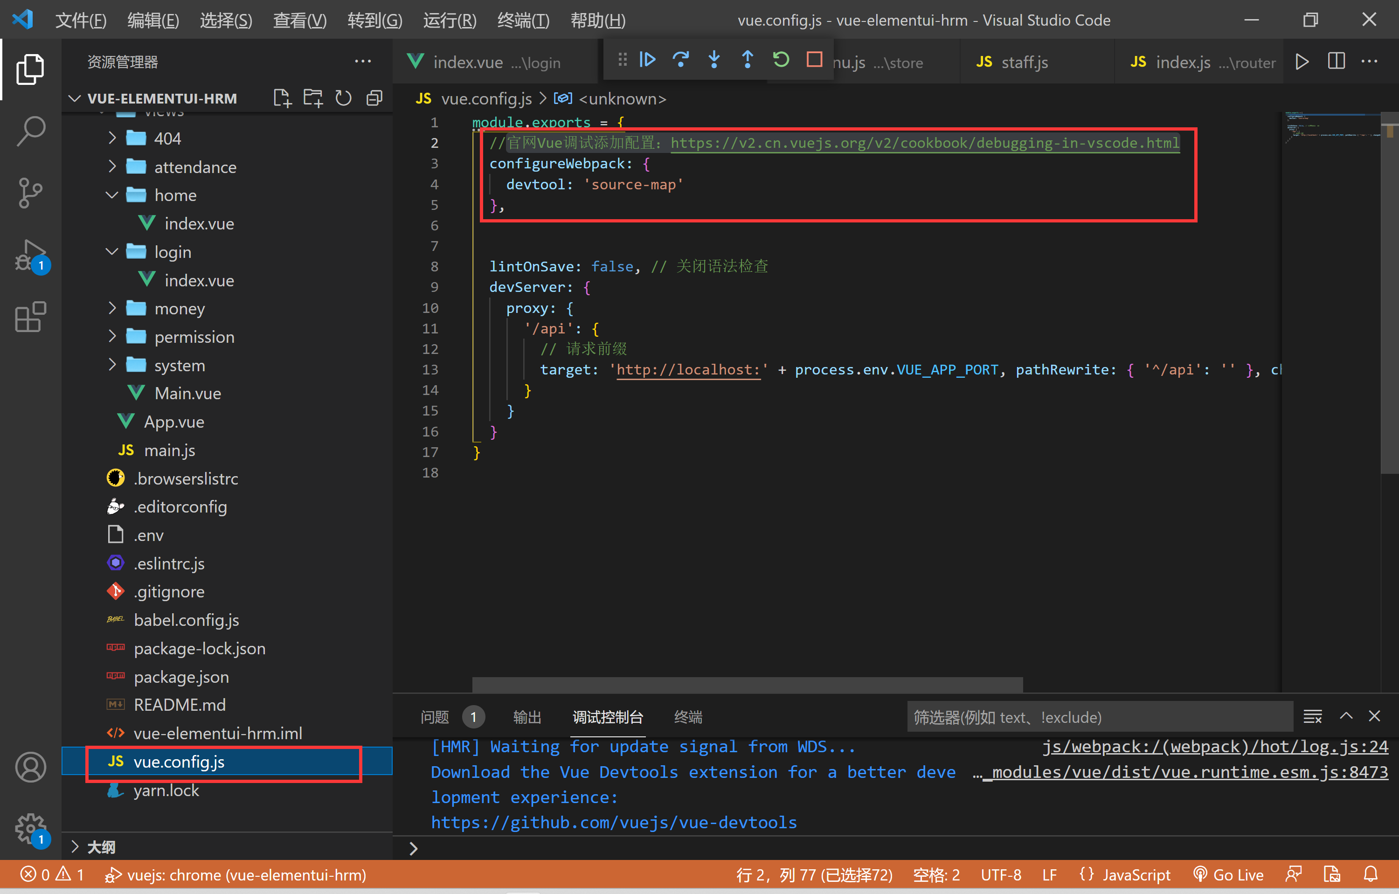This screenshot has height=894, width=1399.
Task: Open the Source Control view
Action: point(30,193)
